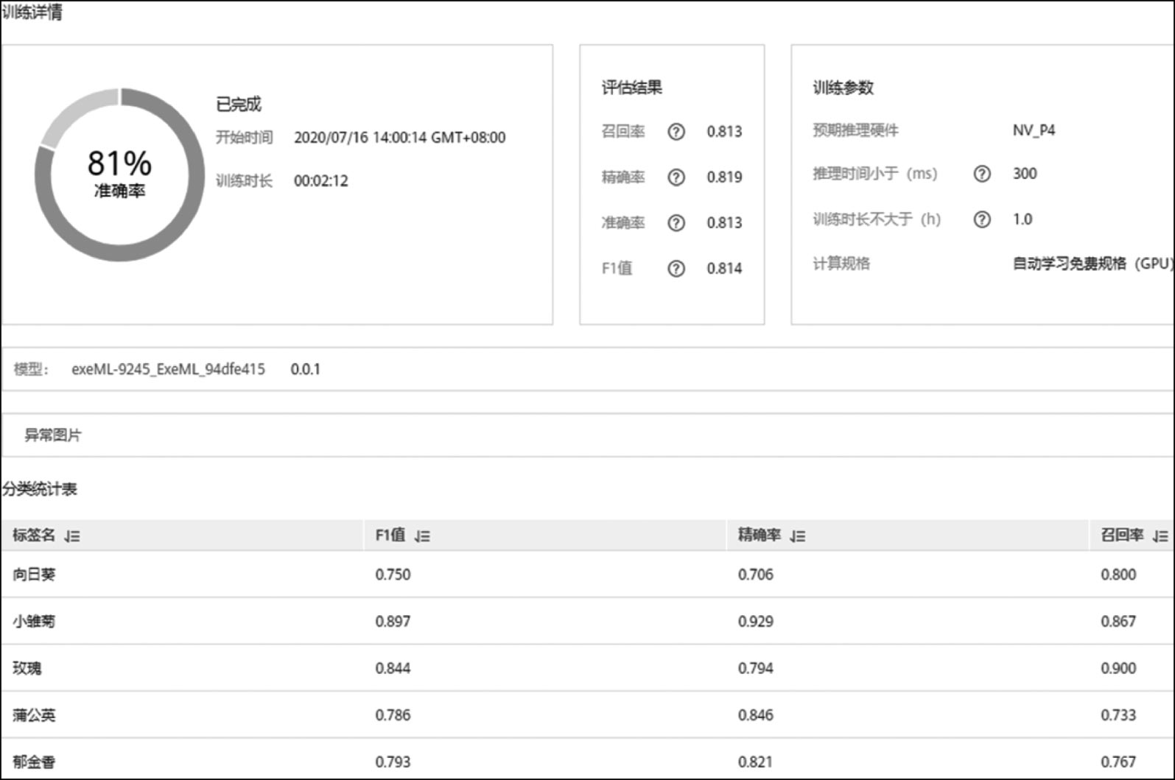Sort table by 精确率 column icon
This screenshot has width=1175, height=780.
[797, 536]
